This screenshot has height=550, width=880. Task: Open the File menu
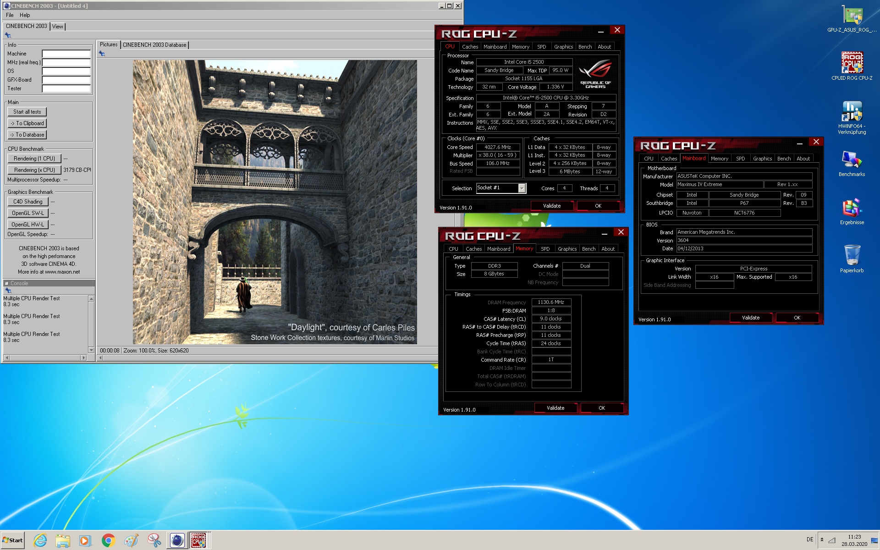(10, 15)
